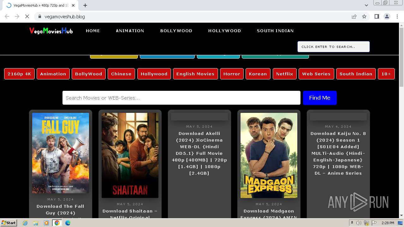Open the Windows Start button
Image resolution: width=404 pixels, height=227 pixels.
point(9,223)
